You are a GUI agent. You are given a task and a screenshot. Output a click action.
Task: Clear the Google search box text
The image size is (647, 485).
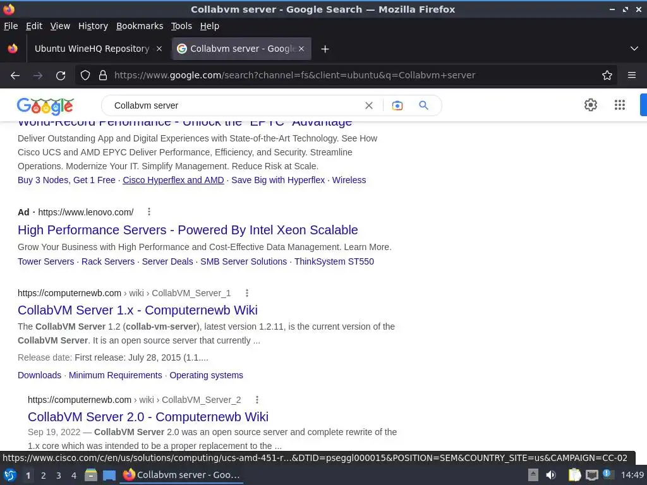[x=369, y=105]
